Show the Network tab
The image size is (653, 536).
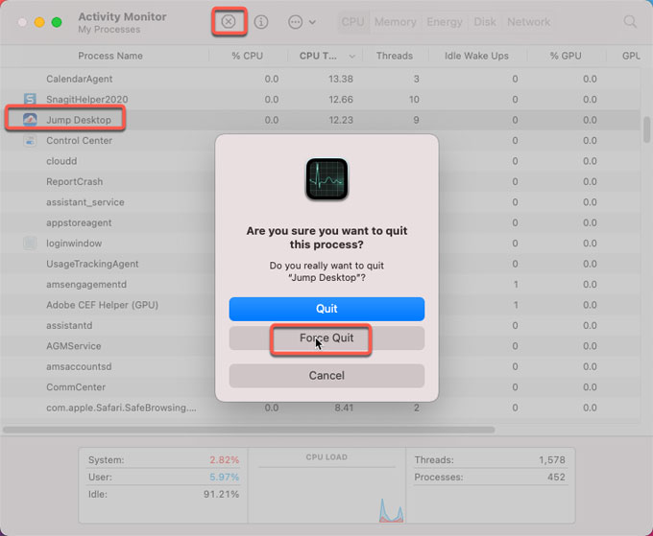(528, 21)
